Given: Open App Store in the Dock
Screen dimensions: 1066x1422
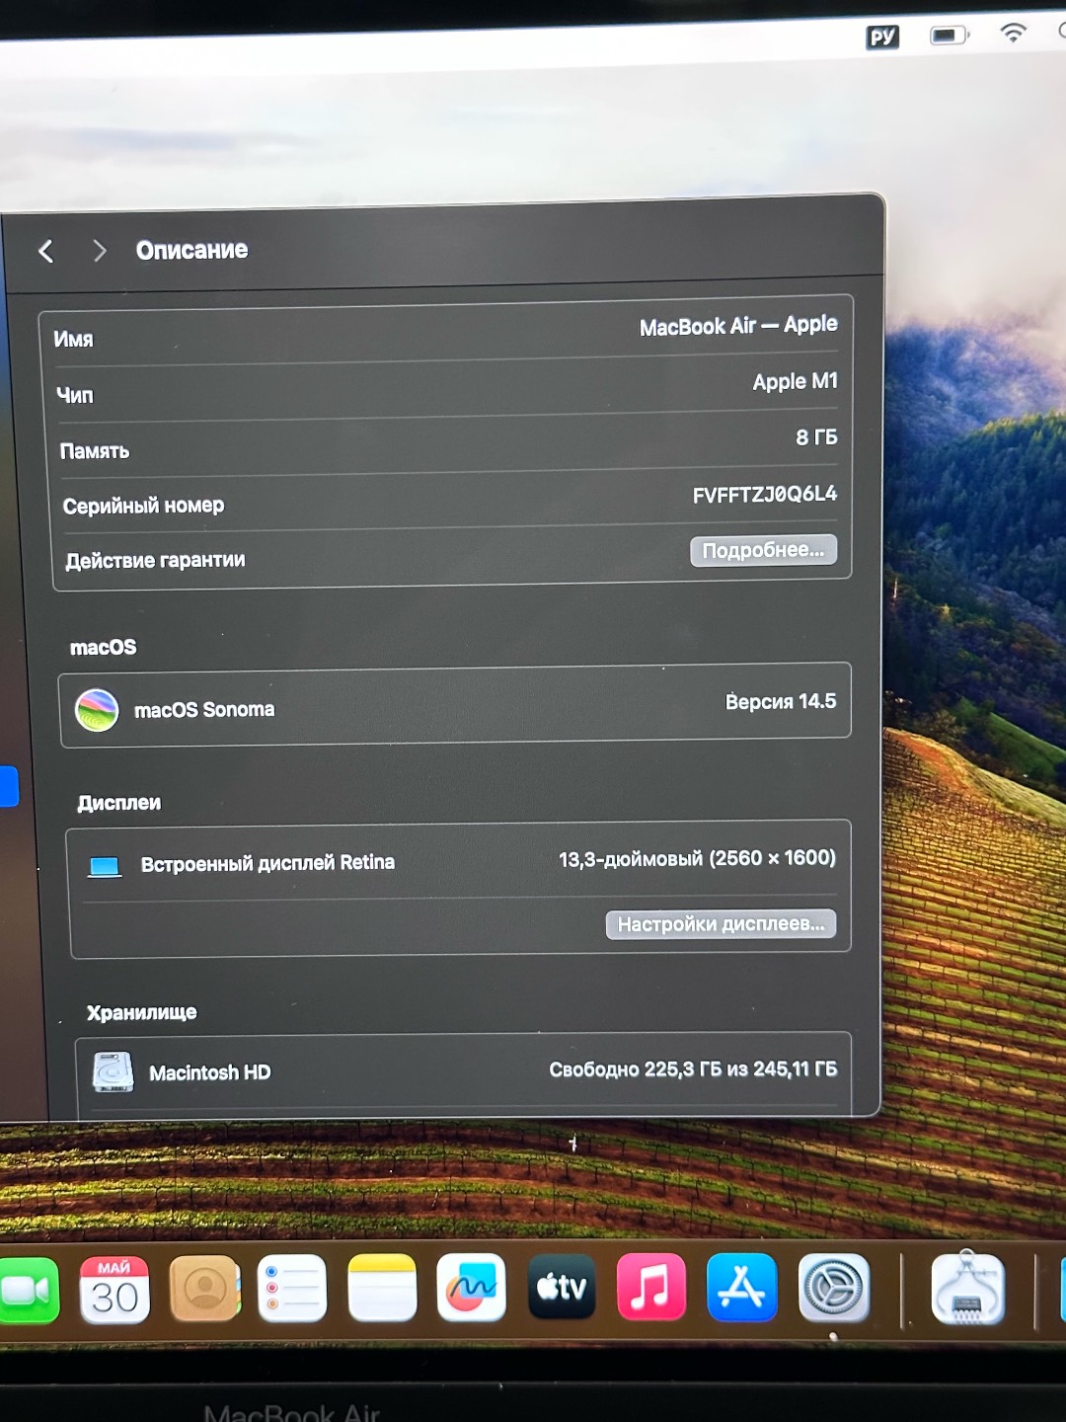Looking at the screenshot, I should [x=742, y=1287].
